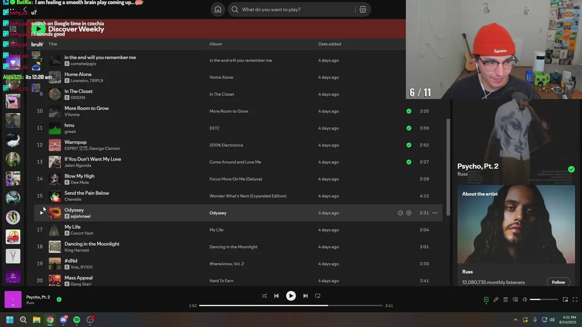Skip to previous track

point(276,296)
